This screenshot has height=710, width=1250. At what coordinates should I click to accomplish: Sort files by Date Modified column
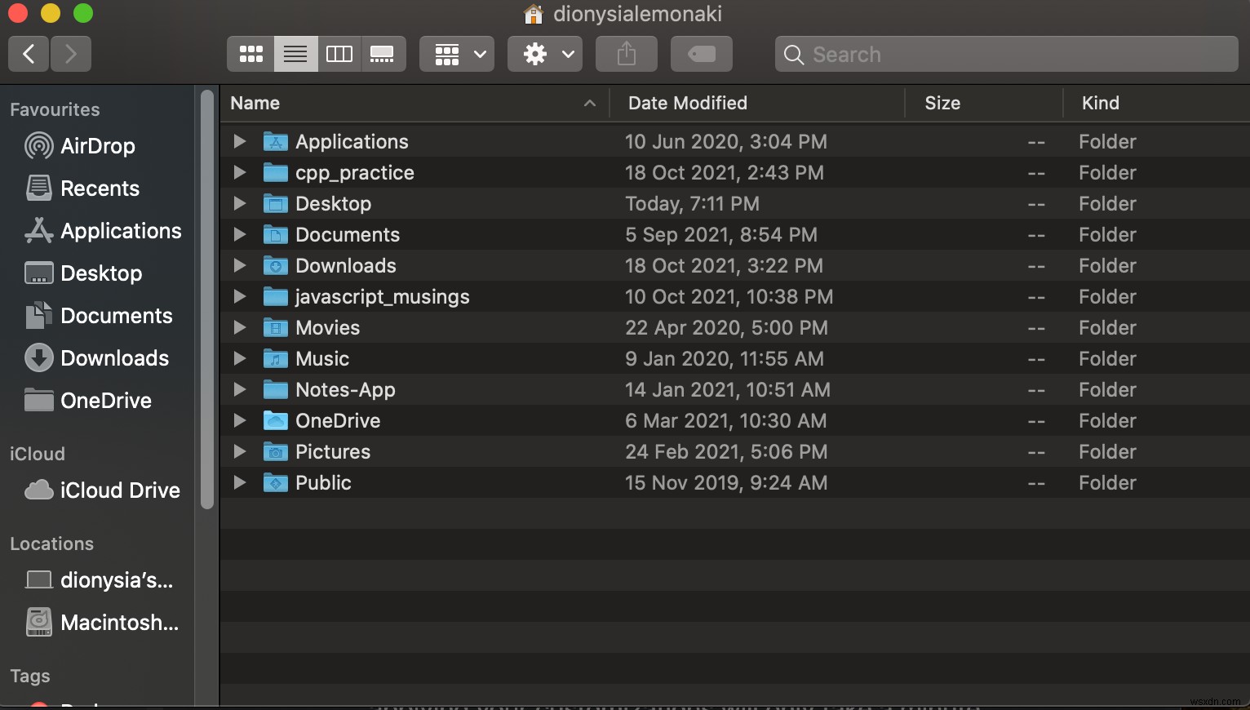click(x=688, y=103)
